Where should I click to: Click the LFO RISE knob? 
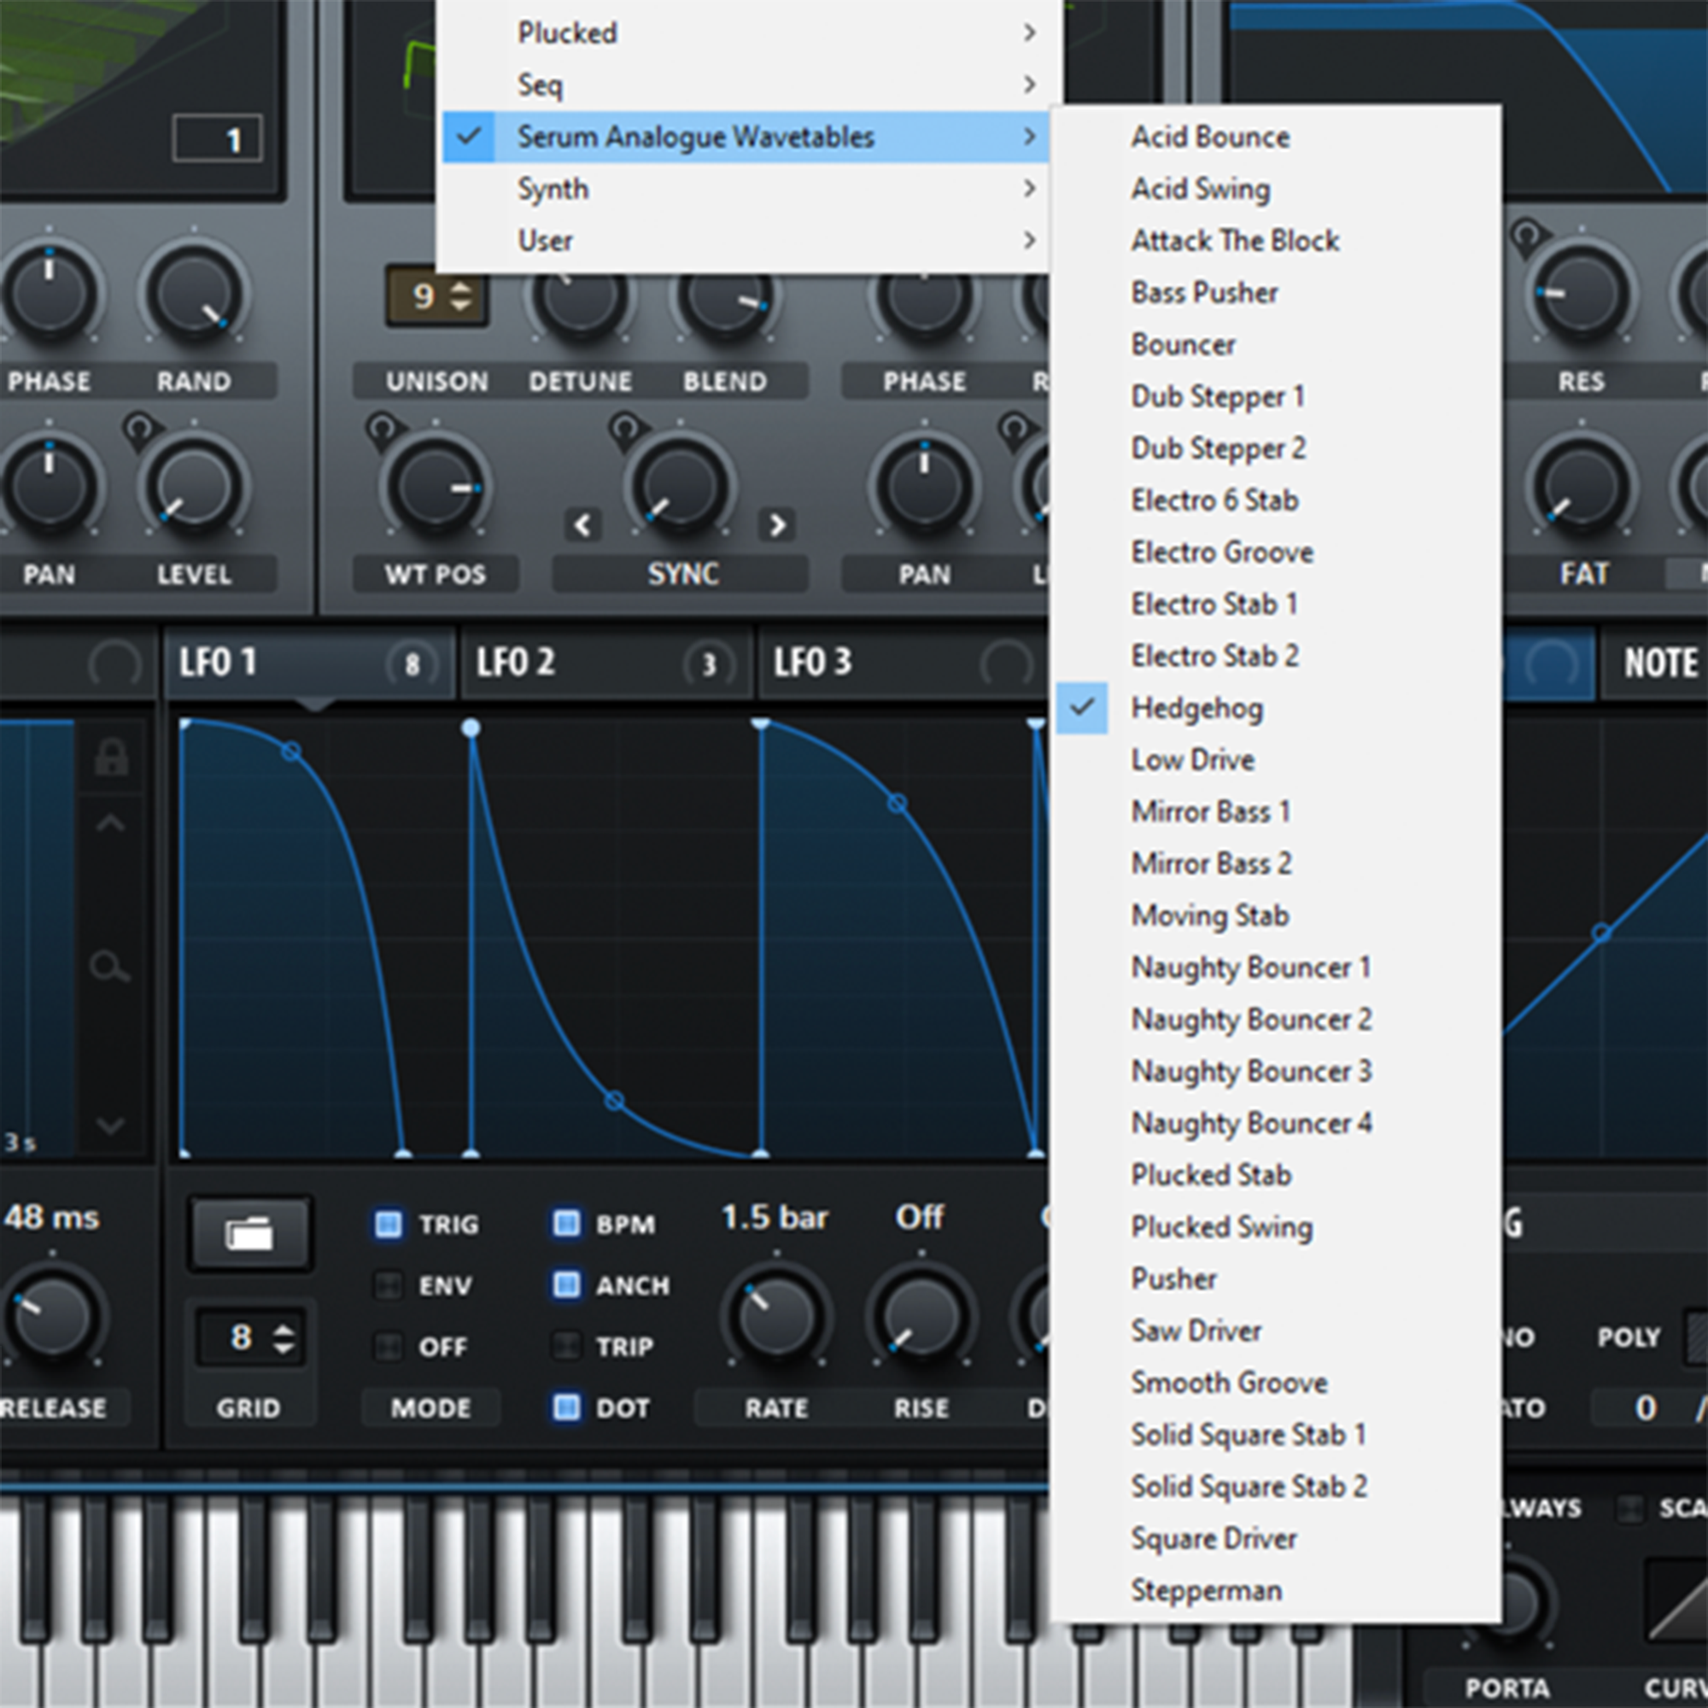pyautogui.click(x=921, y=1317)
